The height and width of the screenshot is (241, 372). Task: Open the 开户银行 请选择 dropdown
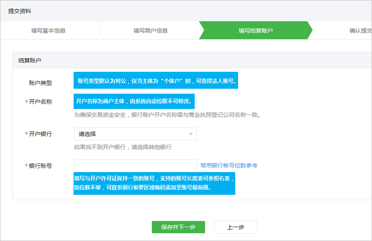[135, 134]
